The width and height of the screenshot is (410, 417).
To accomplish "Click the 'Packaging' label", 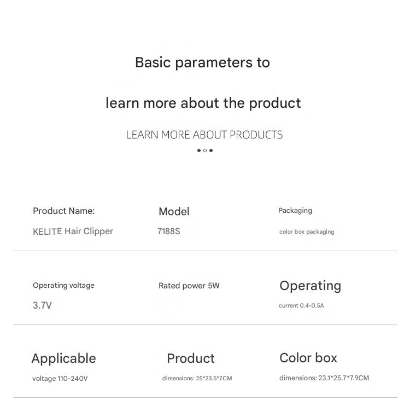I will [295, 211].
